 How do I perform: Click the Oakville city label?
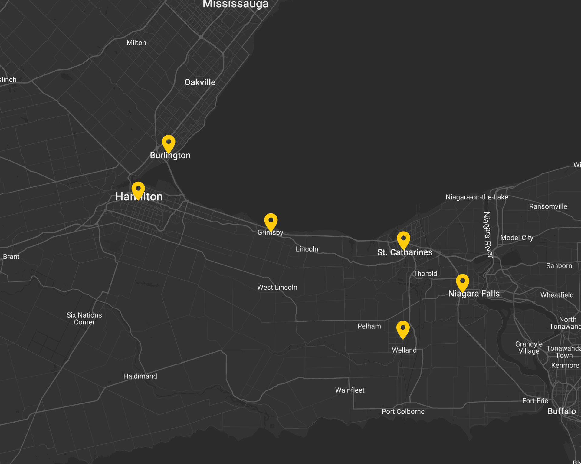pos(200,82)
